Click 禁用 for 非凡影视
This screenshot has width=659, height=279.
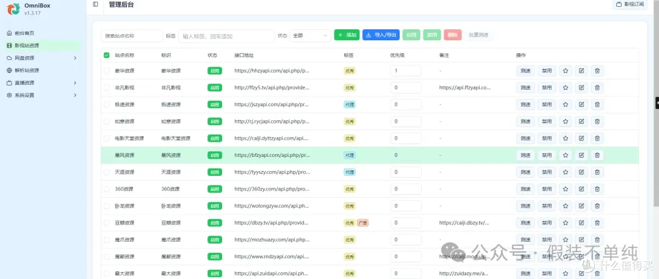click(x=547, y=87)
